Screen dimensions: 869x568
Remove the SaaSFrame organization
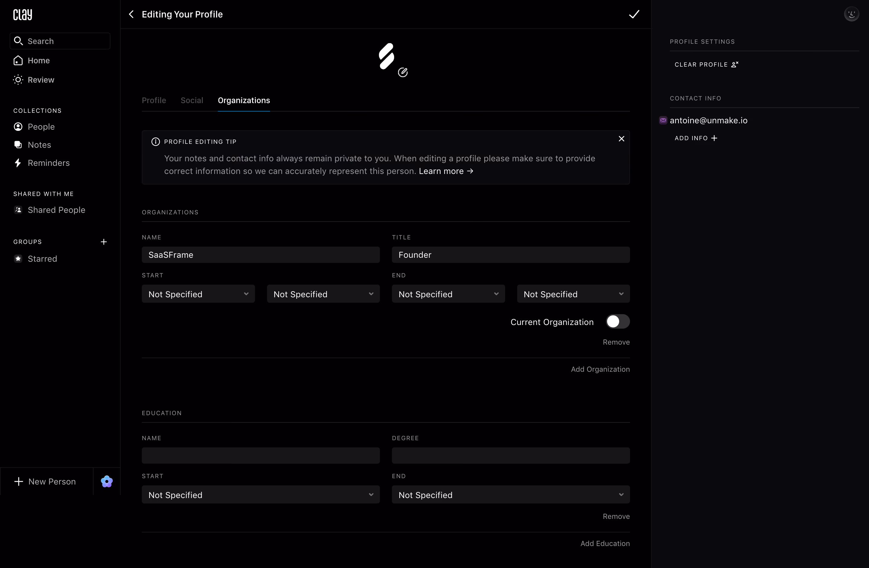(x=616, y=342)
